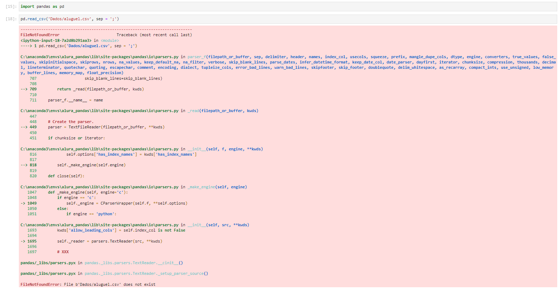
Task: Click 'pandas._libs.parsers.TextReader.__cinit__()' text
Action: click(134, 263)
